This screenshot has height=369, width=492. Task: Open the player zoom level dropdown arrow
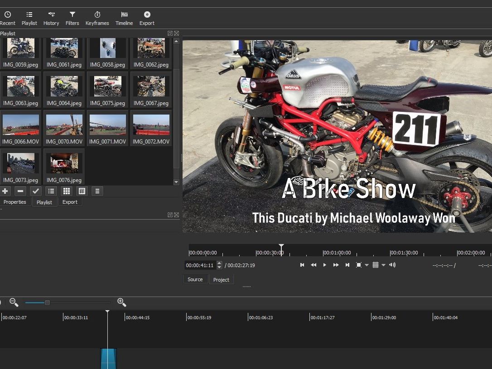pyautogui.click(x=367, y=265)
